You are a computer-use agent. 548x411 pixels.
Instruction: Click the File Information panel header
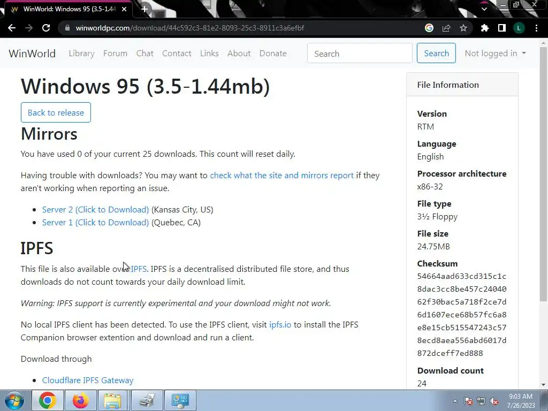tap(462, 85)
